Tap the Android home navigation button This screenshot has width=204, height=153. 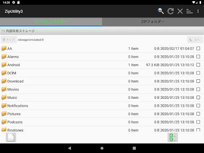[x=102, y=148]
